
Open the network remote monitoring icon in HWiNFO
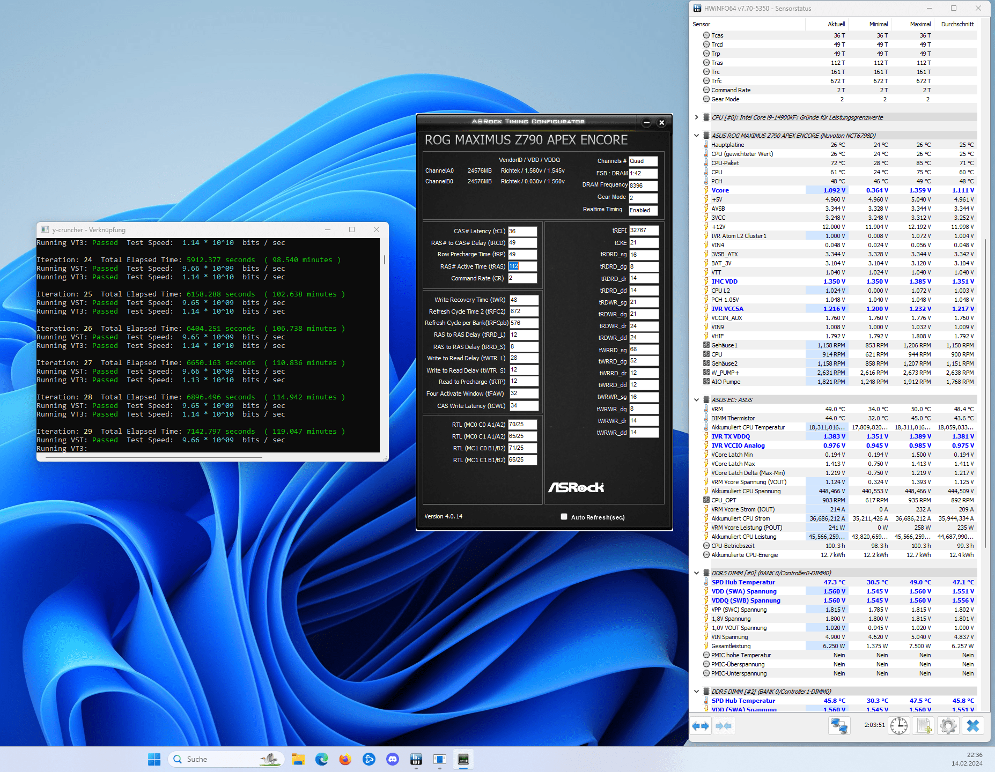click(x=839, y=726)
